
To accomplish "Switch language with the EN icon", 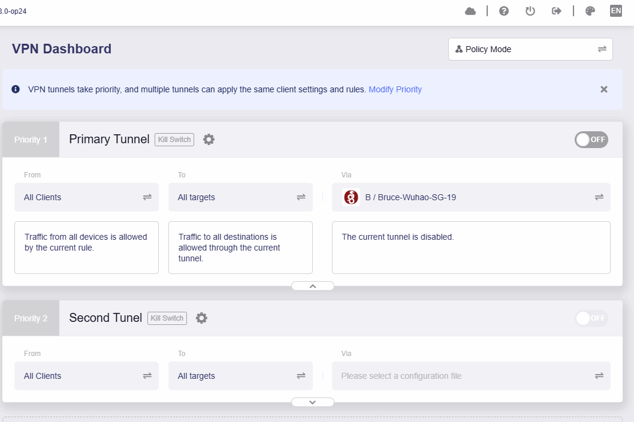I will pyautogui.click(x=616, y=11).
